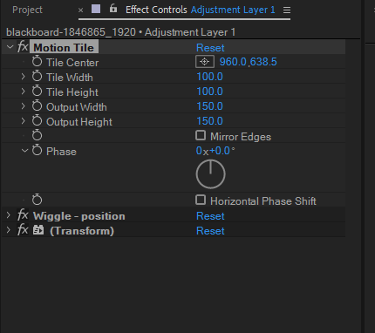Enable the Horizontal Phase Shift checkbox
This screenshot has width=375, height=333.
(201, 200)
